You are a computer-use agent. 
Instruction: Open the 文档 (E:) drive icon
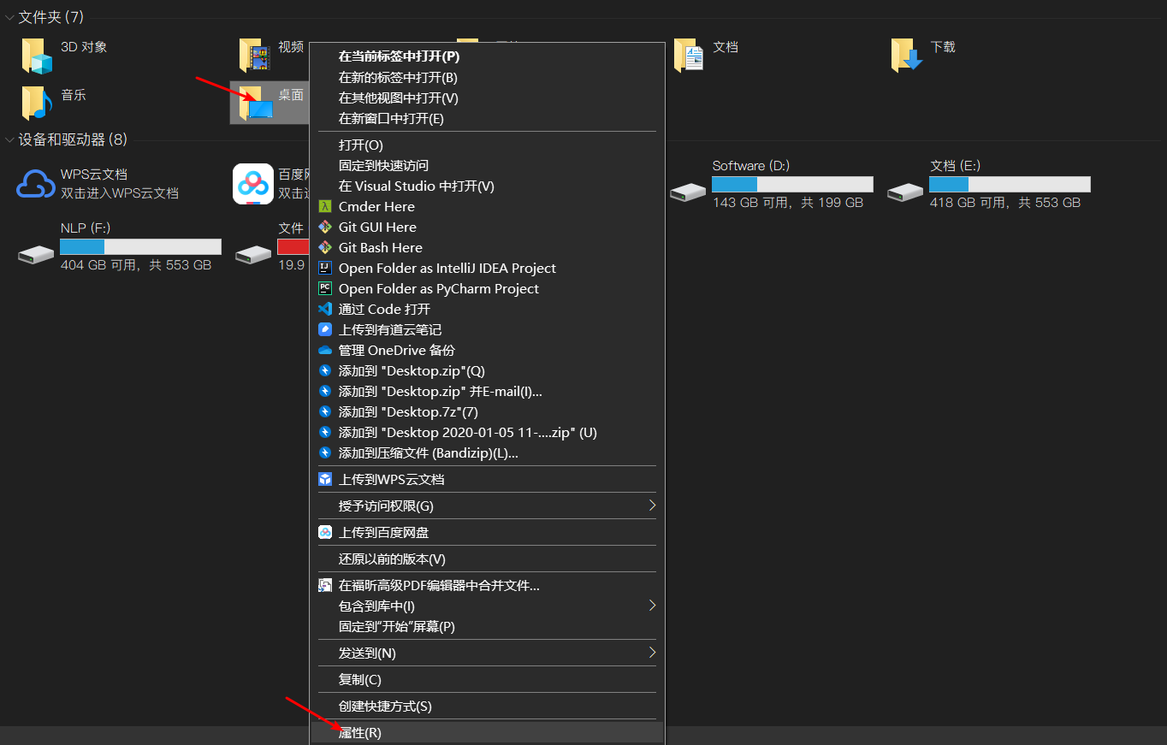click(x=905, y=192)
